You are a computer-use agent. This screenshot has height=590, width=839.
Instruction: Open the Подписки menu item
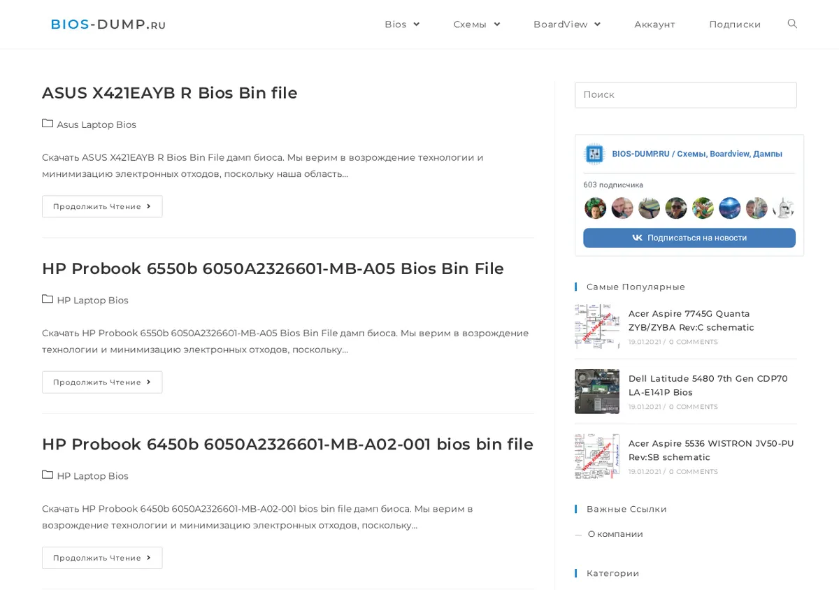(735, 24)
